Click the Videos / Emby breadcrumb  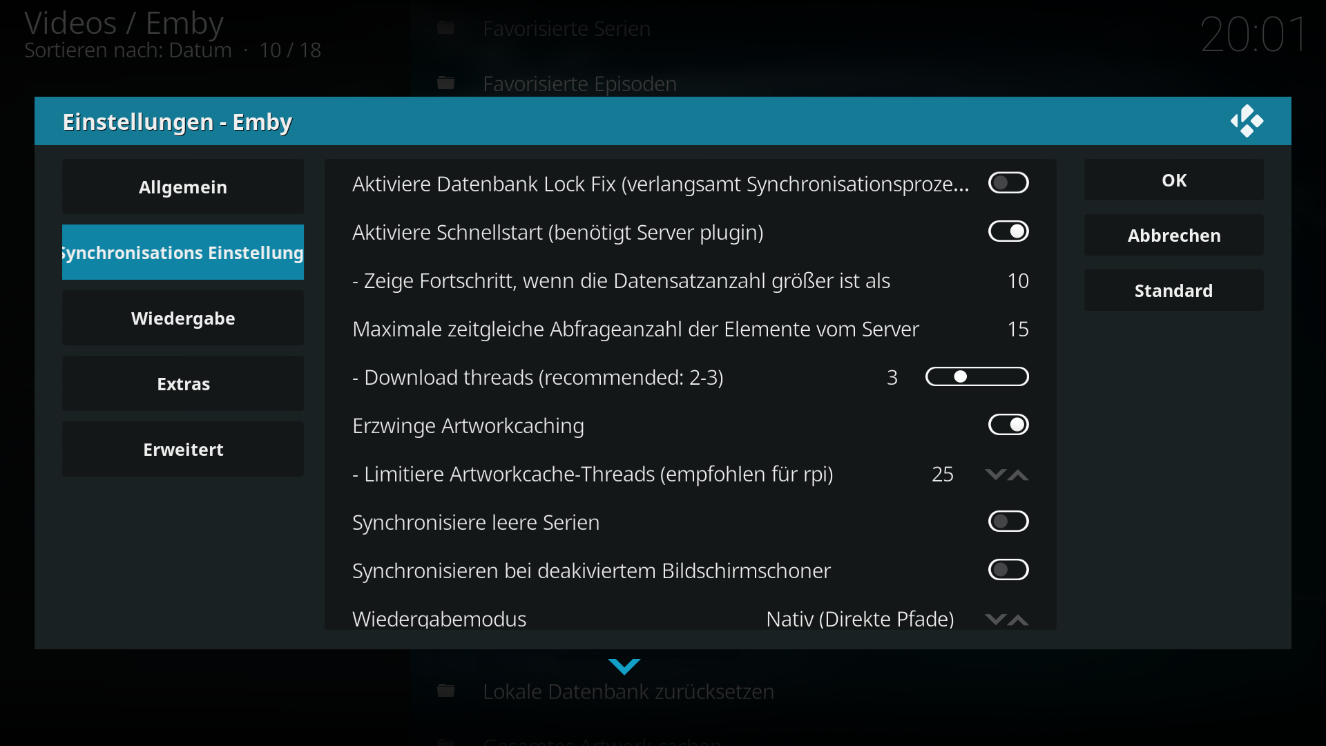[x=124, y=23]
